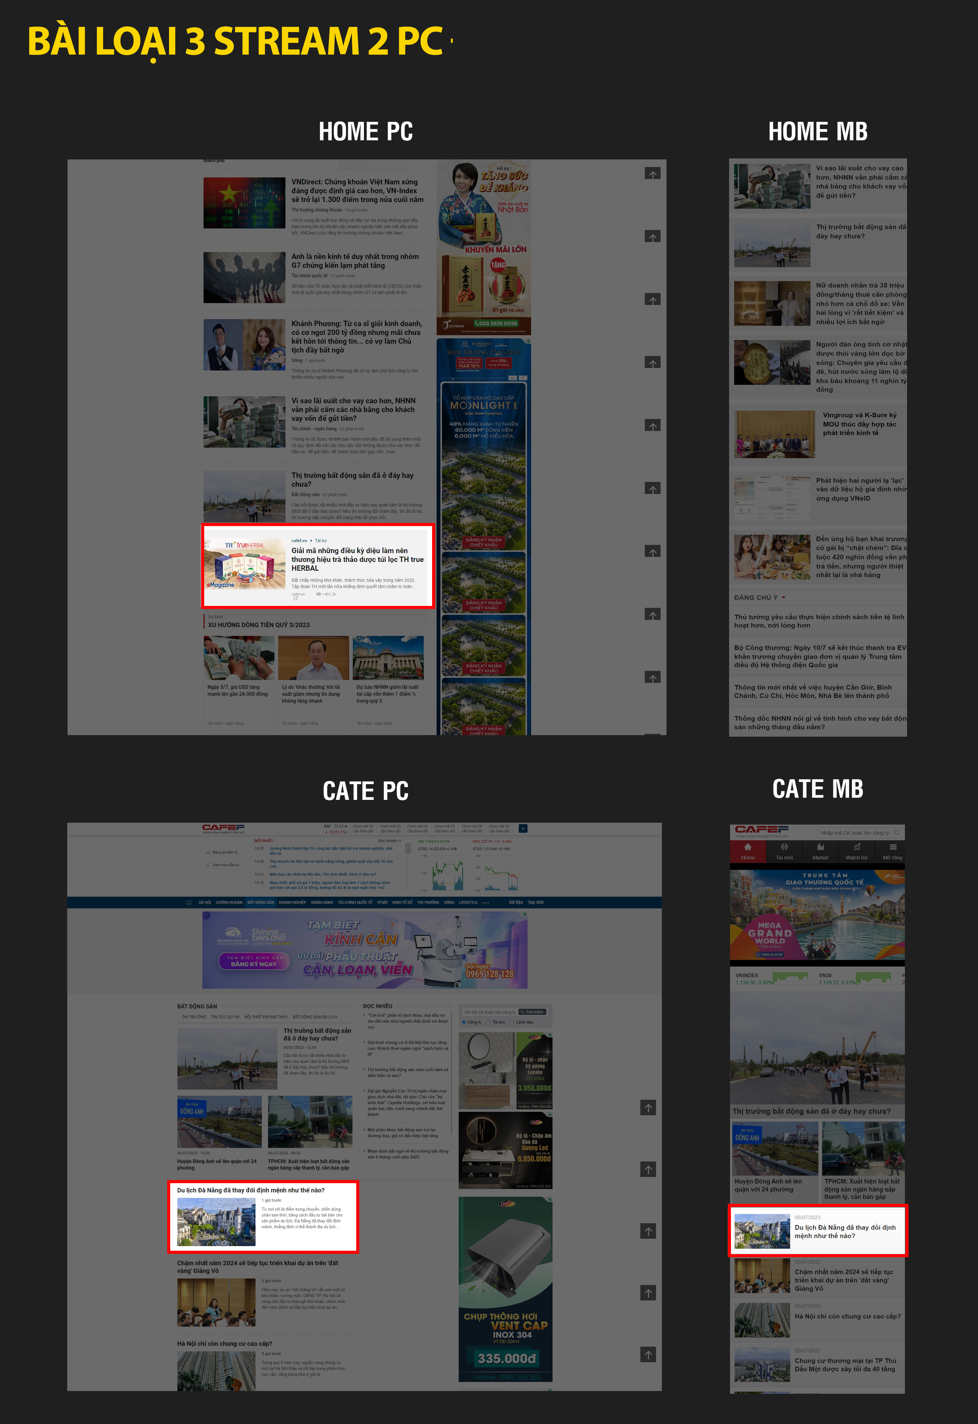This screenshot has height=1424, width=978.
Task: Click the stock code search field on mobile
Action: coord(854,833)
